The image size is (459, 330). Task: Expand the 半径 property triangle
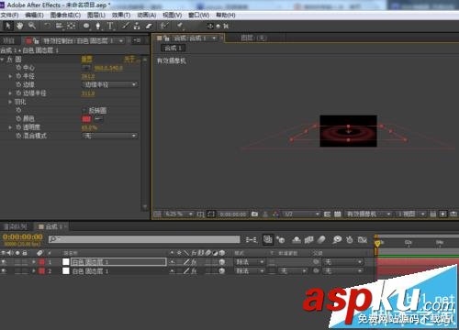10,76
